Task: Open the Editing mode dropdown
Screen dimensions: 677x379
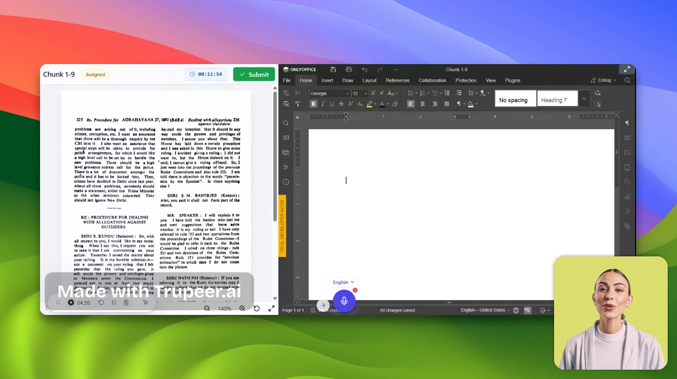Action: (603, 80)
